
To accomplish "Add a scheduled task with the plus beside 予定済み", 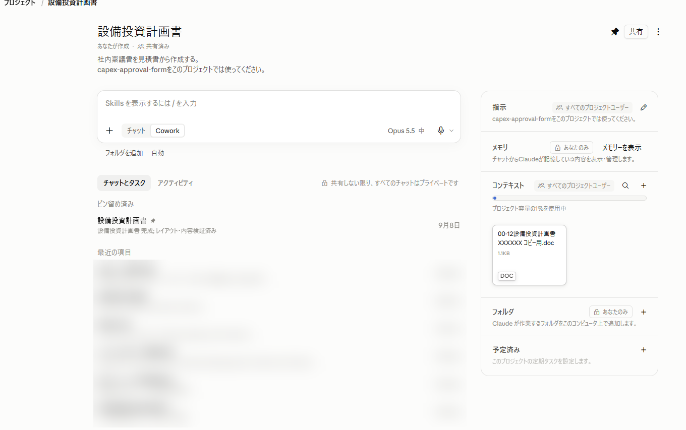I will coord(644,350).
